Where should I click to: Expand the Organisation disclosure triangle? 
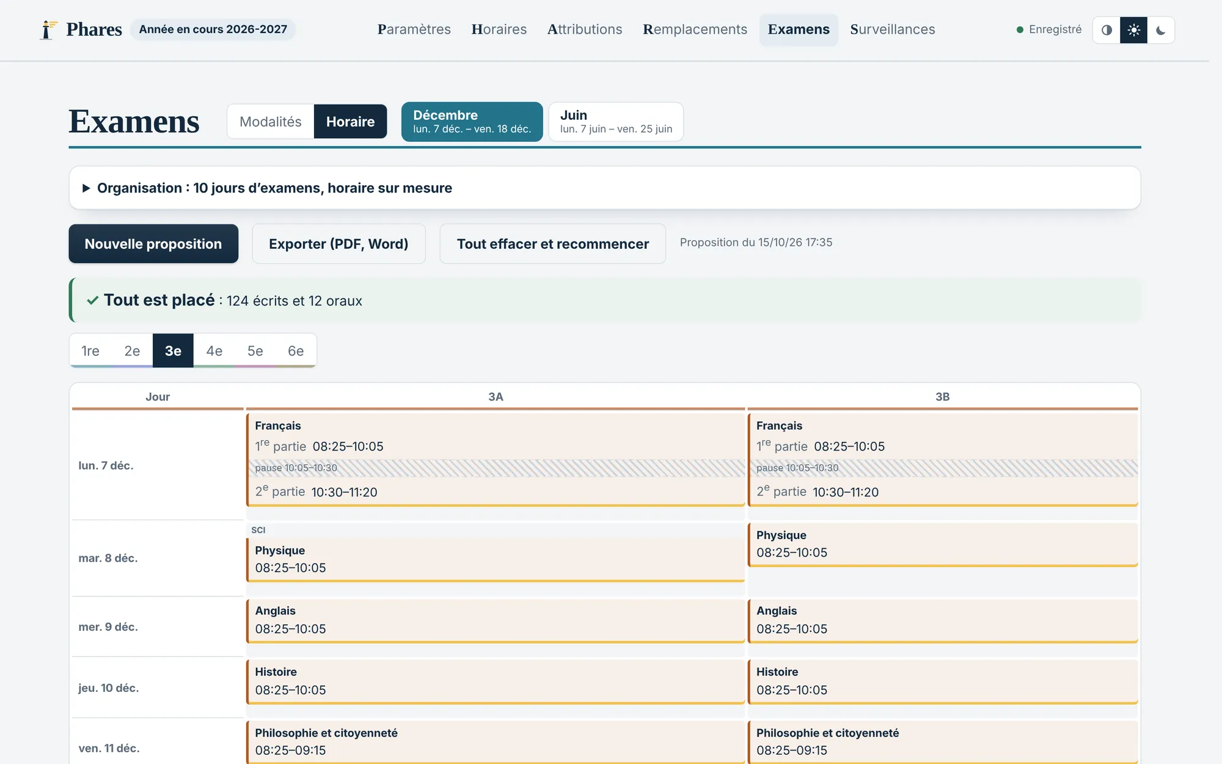(x=86, y=188)
